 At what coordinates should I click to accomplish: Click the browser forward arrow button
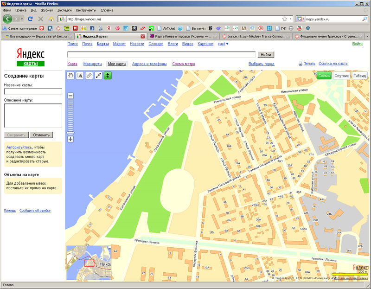pos(16,19)
